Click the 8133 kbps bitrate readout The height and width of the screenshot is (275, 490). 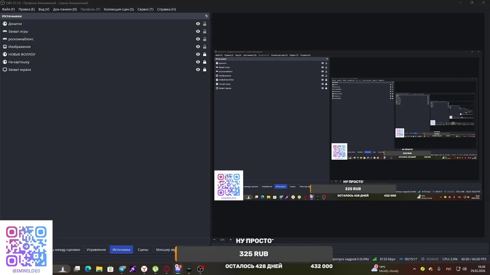pyautogui.click(x=387, y=259)
